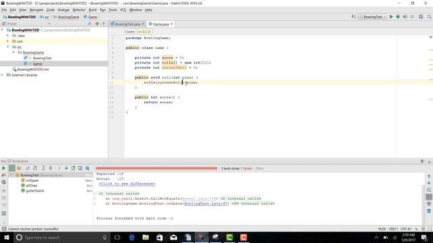Hide the Project panel with collapse icon

(x=104, y=24)
